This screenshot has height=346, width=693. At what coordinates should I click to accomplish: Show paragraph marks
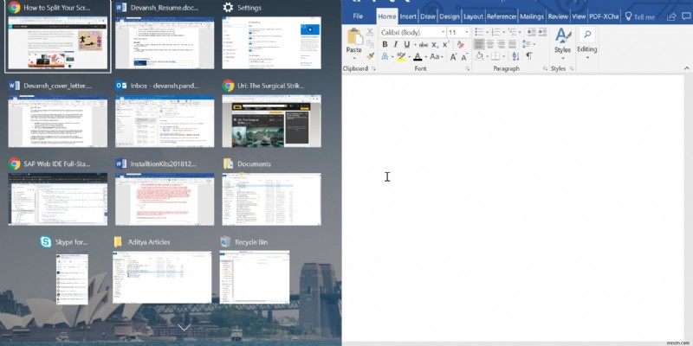[529, 56]
